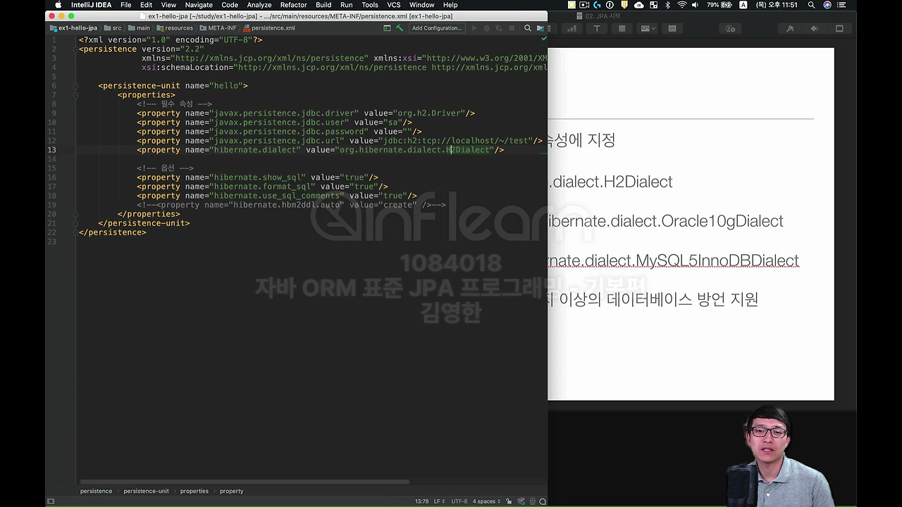Click the Siri icon in menu bar
This screenshot has height=507, width=902.
[827, 5]
